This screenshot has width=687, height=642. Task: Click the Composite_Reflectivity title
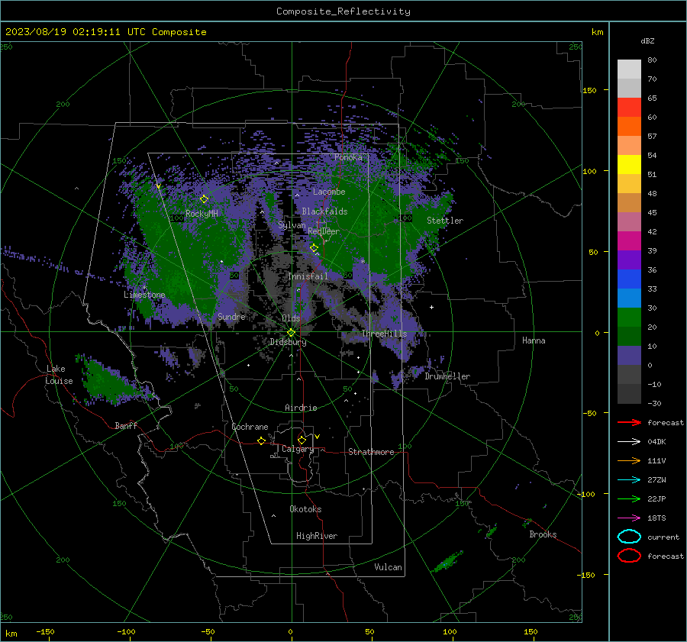(x=343, y=11)
